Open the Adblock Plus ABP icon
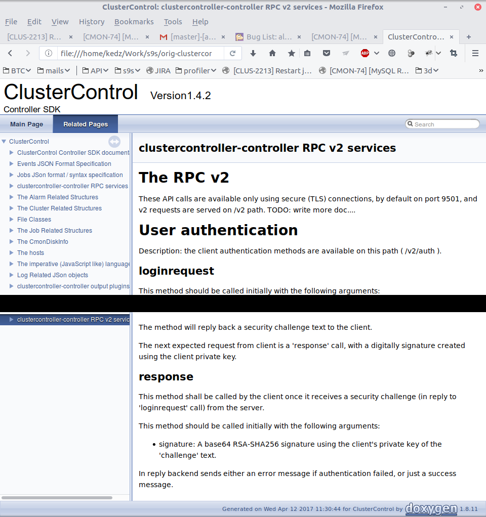Image resolution: width=486 pixels, height=517 pixels. click(x=365, y=53)
